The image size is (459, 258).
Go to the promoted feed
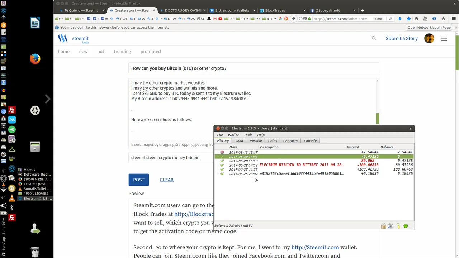coord(151,52)
